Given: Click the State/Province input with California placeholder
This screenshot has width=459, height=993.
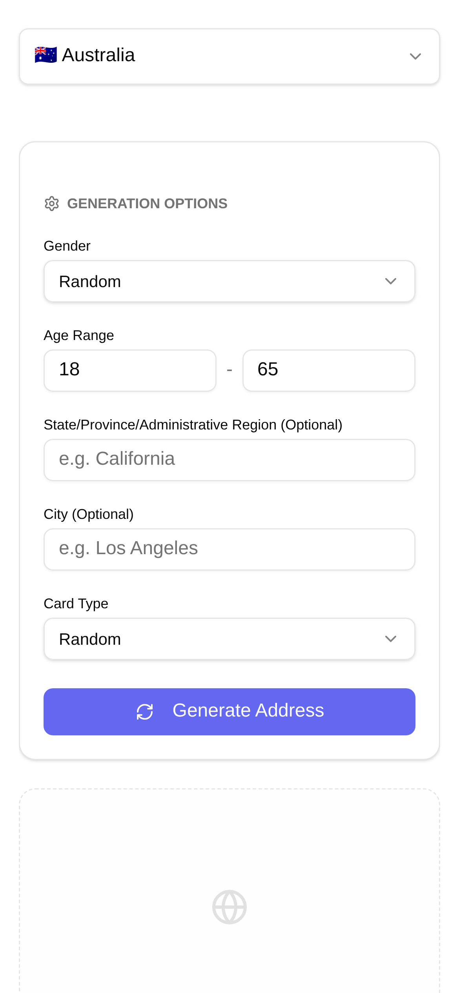Looking at the screenshot, I should point(229,460).
